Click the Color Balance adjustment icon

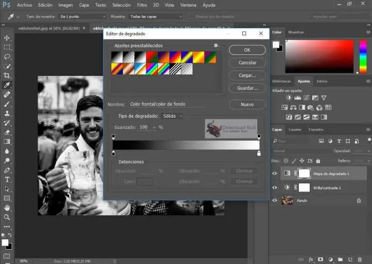293,107
